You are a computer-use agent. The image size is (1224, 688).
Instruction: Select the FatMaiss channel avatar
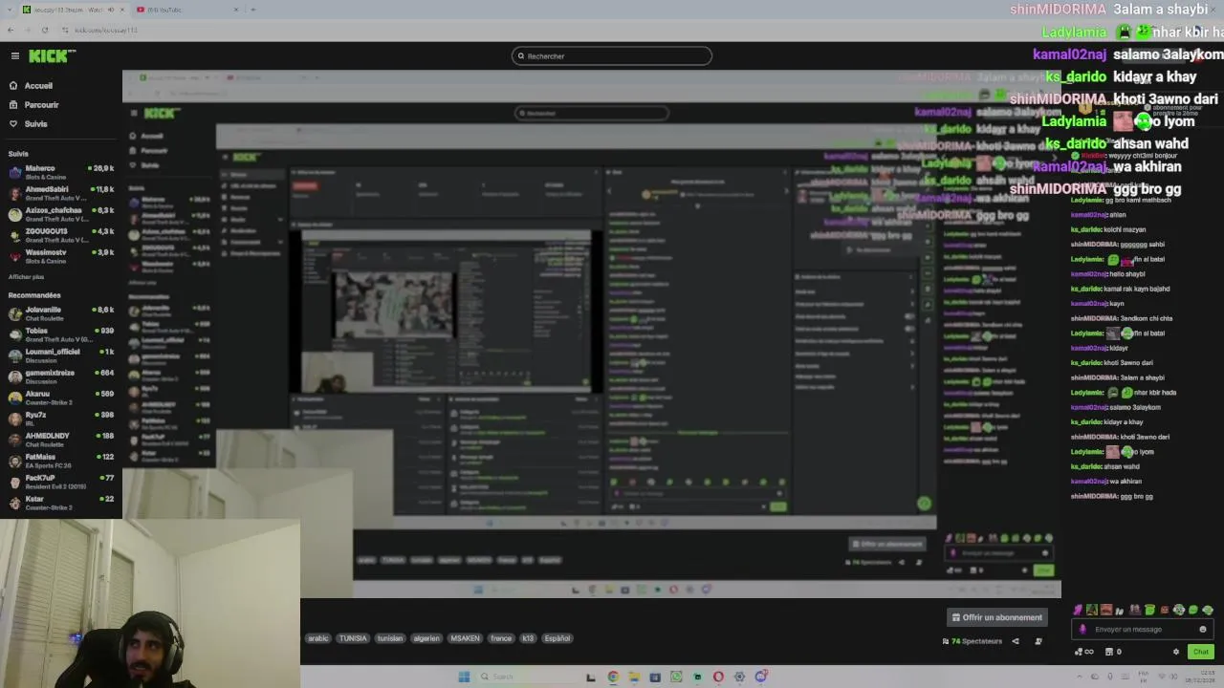tap(14, 461)
